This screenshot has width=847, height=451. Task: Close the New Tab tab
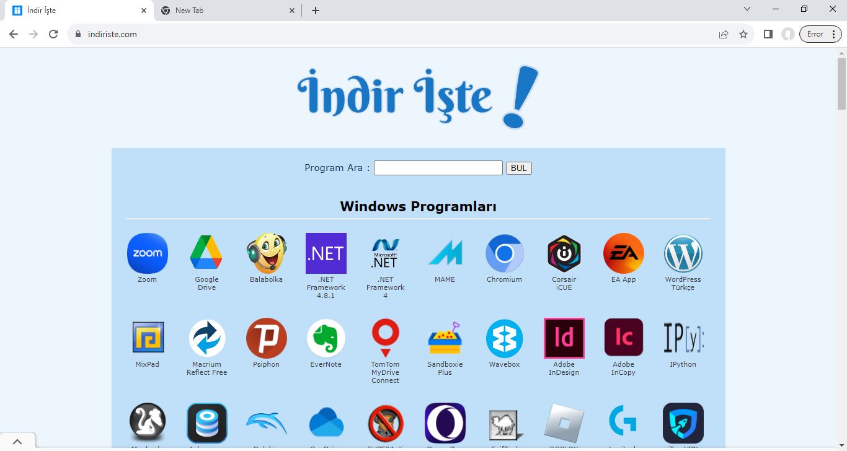click(292, 11)
